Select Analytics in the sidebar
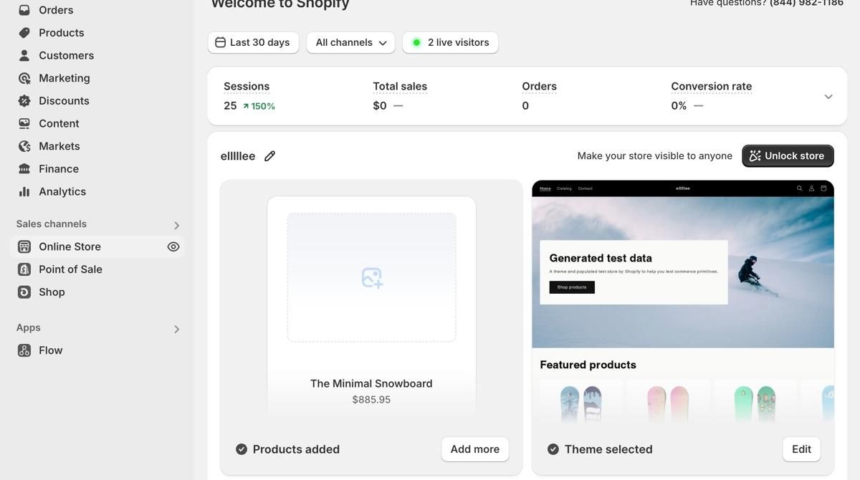The width and height of the screenshot is (860, 480). (x=97, y=191)
